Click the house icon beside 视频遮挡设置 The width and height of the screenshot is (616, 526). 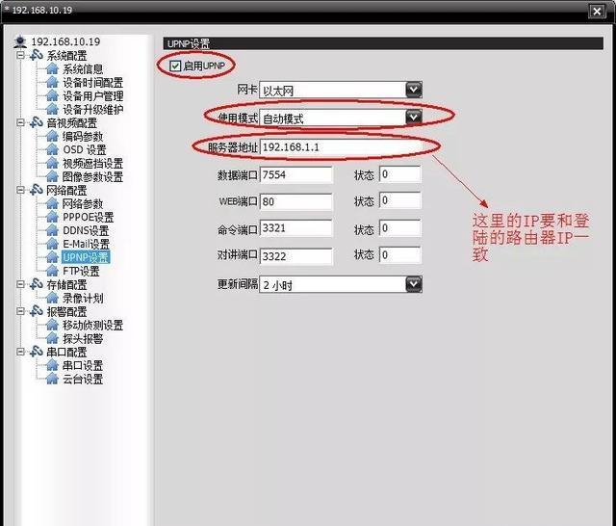[x=52, y=163]
